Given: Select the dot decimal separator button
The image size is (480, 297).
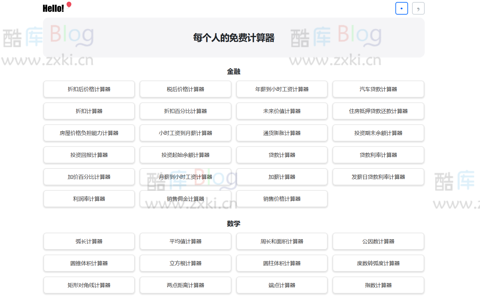Looking at the screenshot, I should (x=401, y=8).
